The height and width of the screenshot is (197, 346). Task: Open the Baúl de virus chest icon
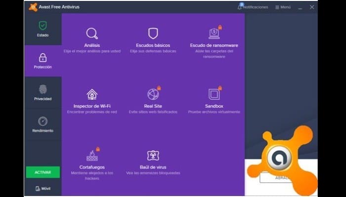pyautogui.click(x=153, y=156)
